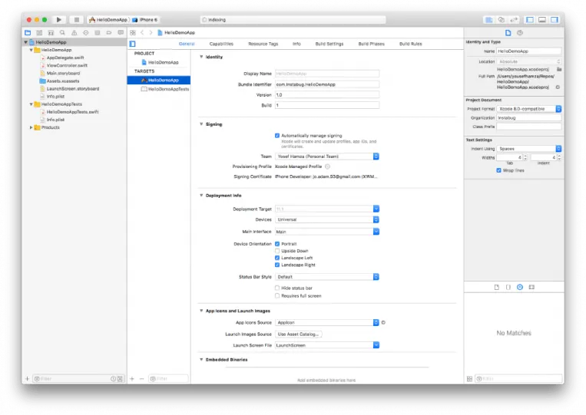Open the Issue navigator warning icon
The image size is (586, 415).
[74, 33]
